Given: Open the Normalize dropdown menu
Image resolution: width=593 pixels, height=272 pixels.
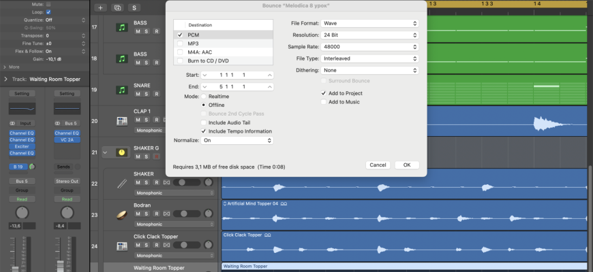Looking at the screenshot, I should [x=237, y=140].
